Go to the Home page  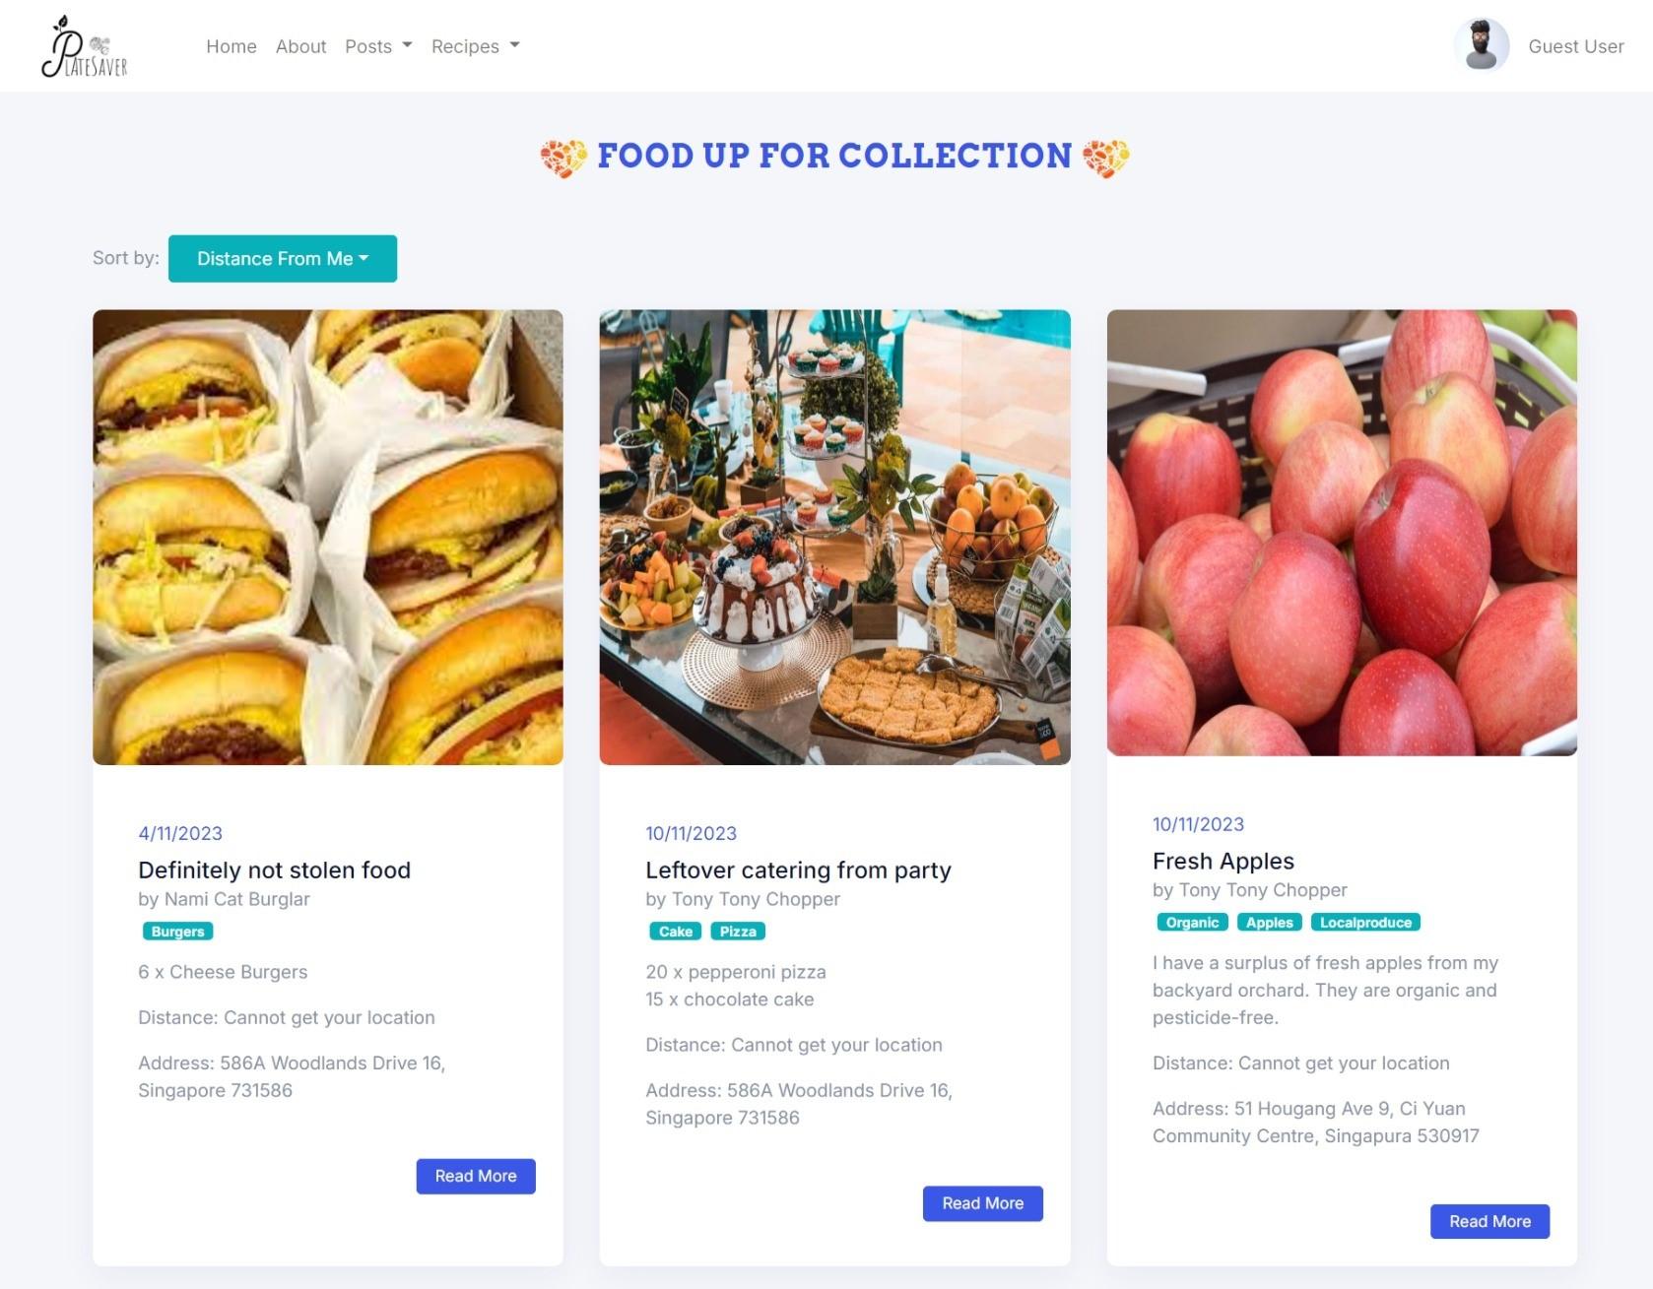pyautogui.click(x=231, y=46)
